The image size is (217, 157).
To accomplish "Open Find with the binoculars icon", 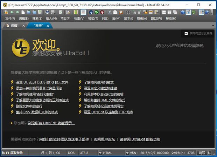I will click(x=128, y=12).
